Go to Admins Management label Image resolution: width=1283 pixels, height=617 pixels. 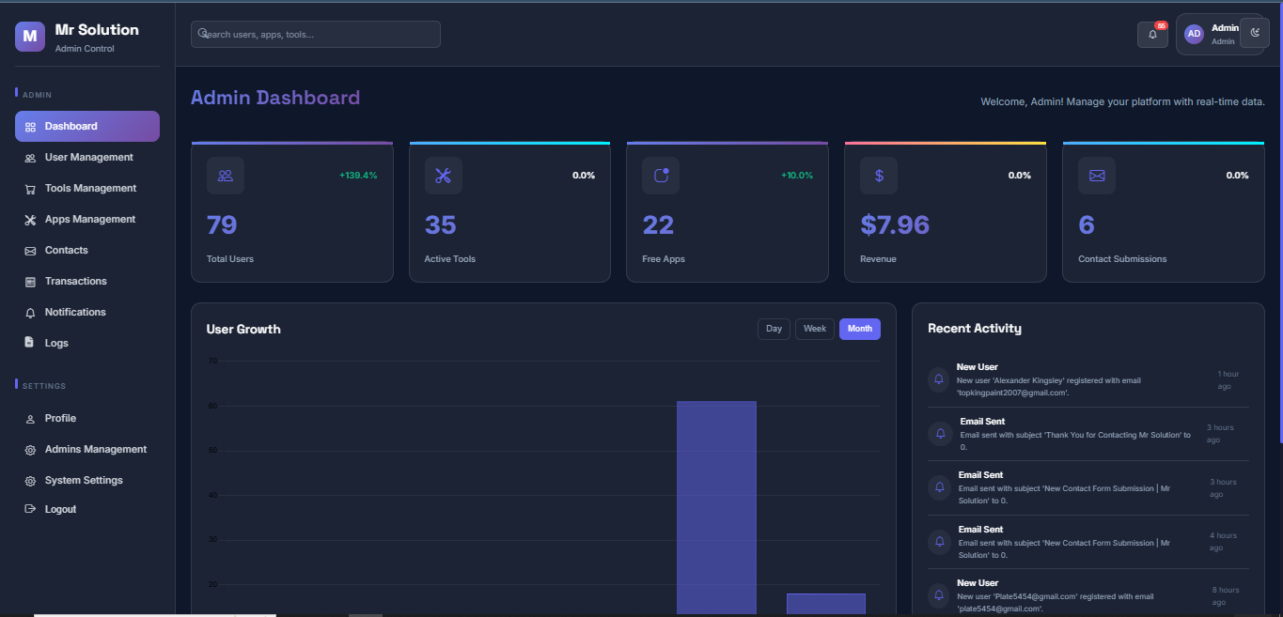[x=96, y=449]
